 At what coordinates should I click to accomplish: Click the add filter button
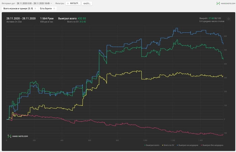tap(72, 3)
